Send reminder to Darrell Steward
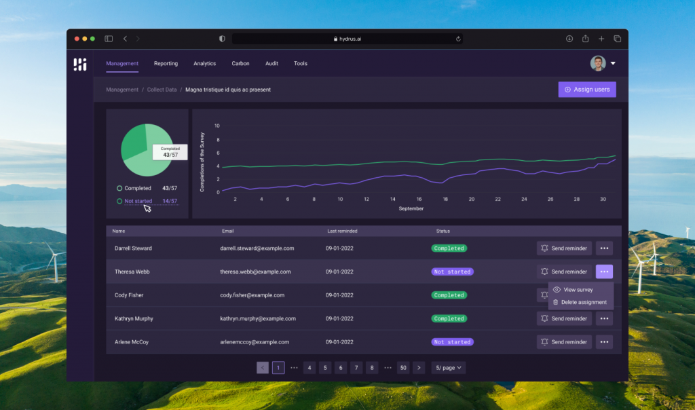 [x=564, y=248]
